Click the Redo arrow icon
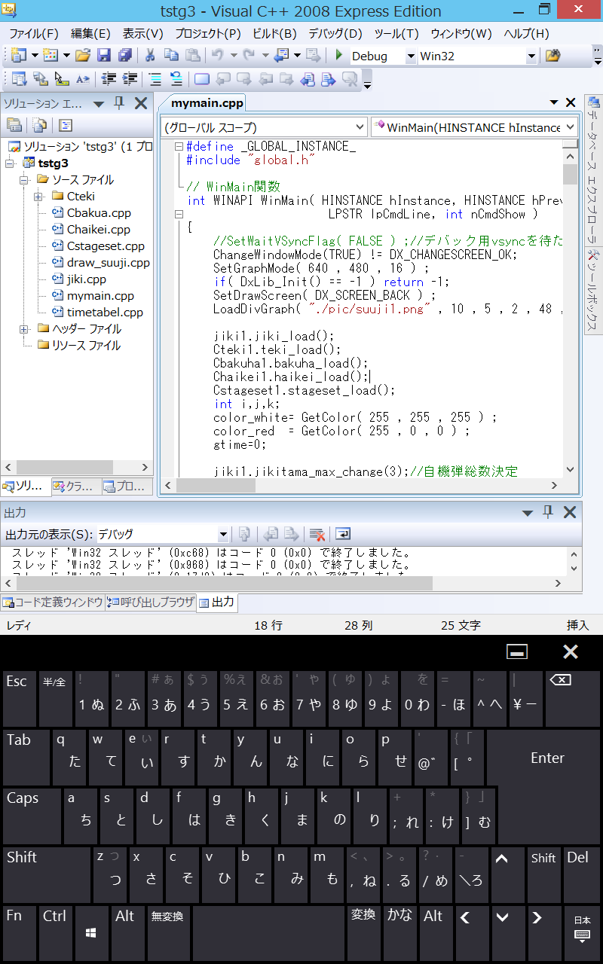The height and width of the screenshot is (964, 603). (249, 56)
